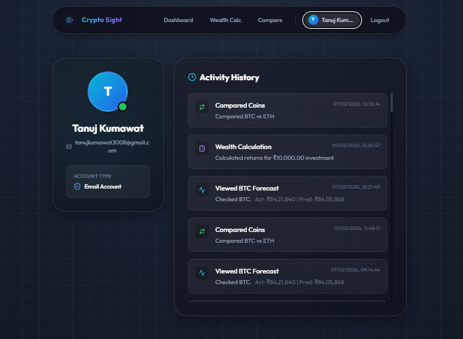Click the large T profile avatar
Image resolution: width=463 pixels, height=339 pixels.
tap(108, 92)
